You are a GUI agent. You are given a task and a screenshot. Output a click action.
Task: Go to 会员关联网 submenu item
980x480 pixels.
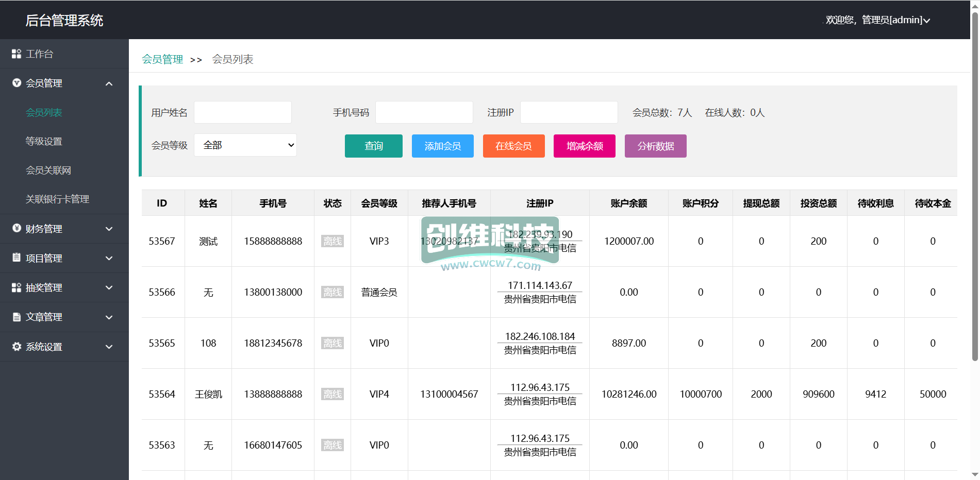pyautogui.click(x=48, y=170)
